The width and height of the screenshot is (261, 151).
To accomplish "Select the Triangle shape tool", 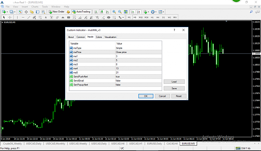I will (x=63, y=17).
